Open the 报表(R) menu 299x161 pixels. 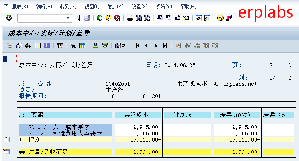pos(20,7)
